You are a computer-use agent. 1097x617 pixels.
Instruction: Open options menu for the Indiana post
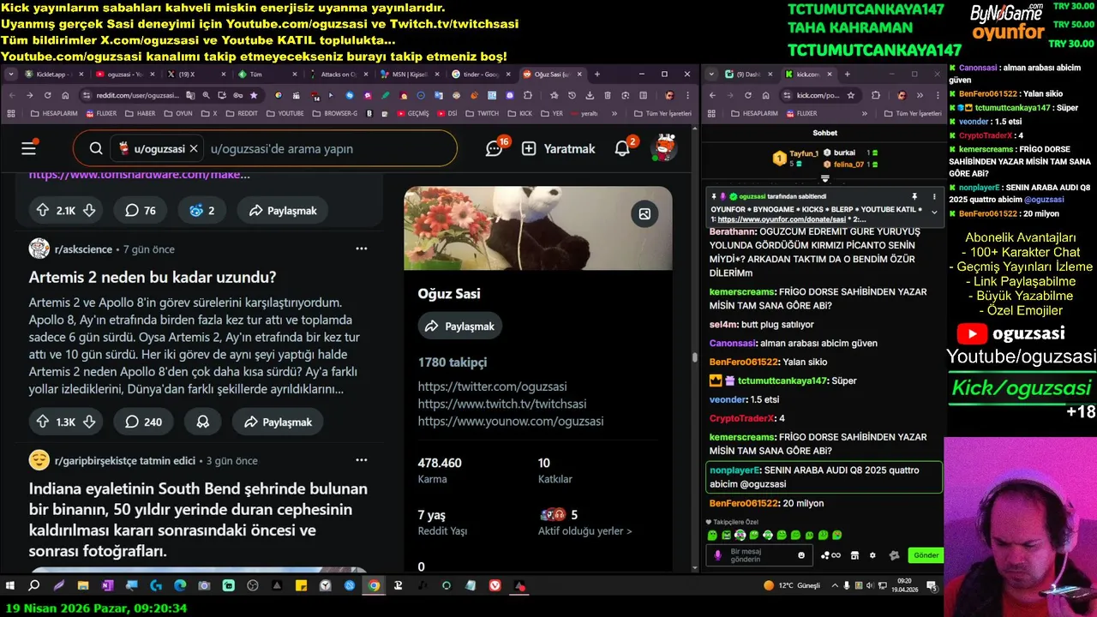[x=362, y=460]
